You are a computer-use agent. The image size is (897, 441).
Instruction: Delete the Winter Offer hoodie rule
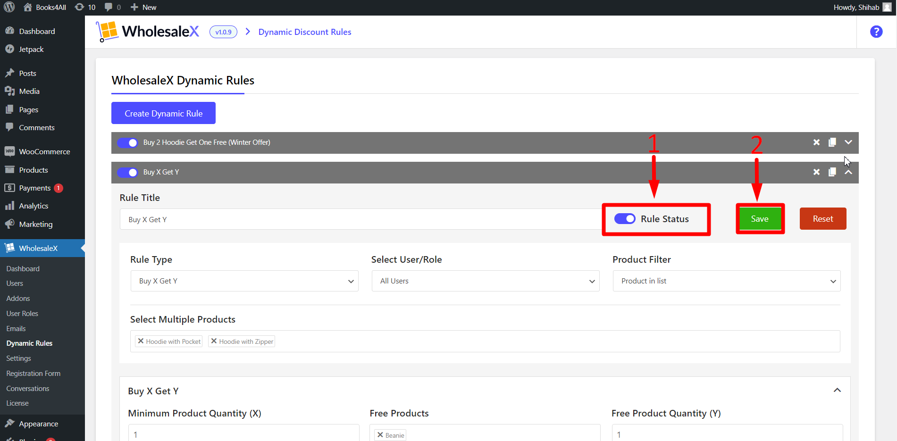[x=816, y=142]
